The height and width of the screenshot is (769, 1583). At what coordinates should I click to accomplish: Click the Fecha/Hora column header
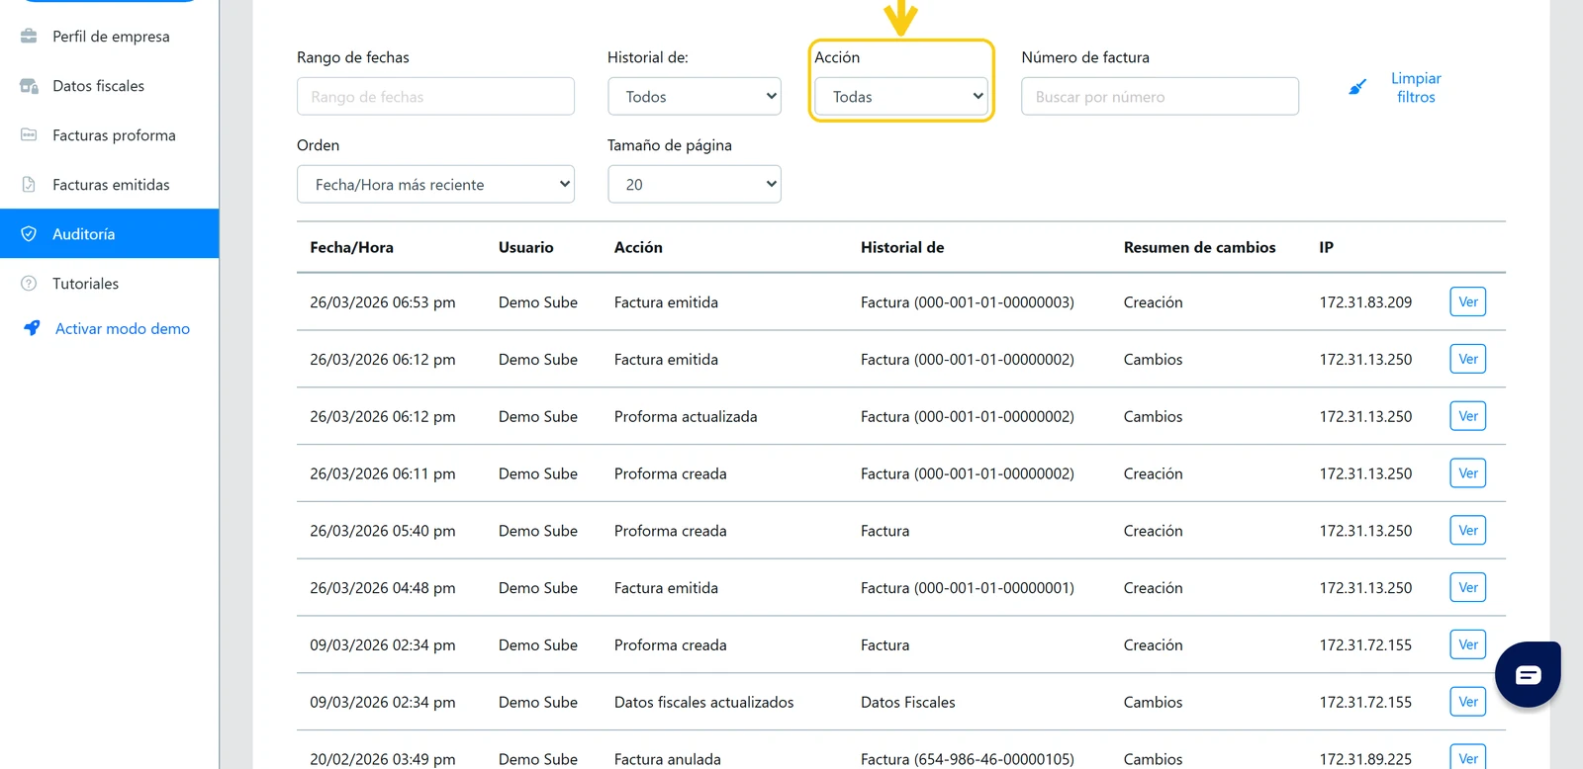pos(351,247)
